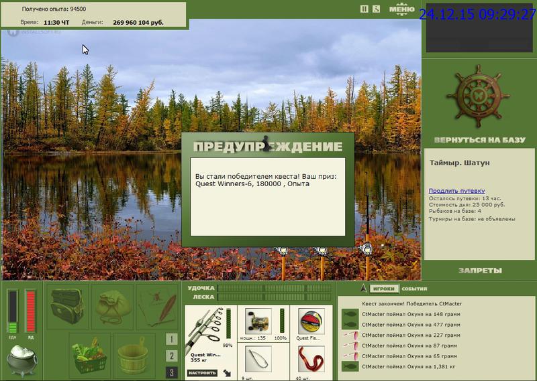Click the Продлить путевку link

click(457, 191)
